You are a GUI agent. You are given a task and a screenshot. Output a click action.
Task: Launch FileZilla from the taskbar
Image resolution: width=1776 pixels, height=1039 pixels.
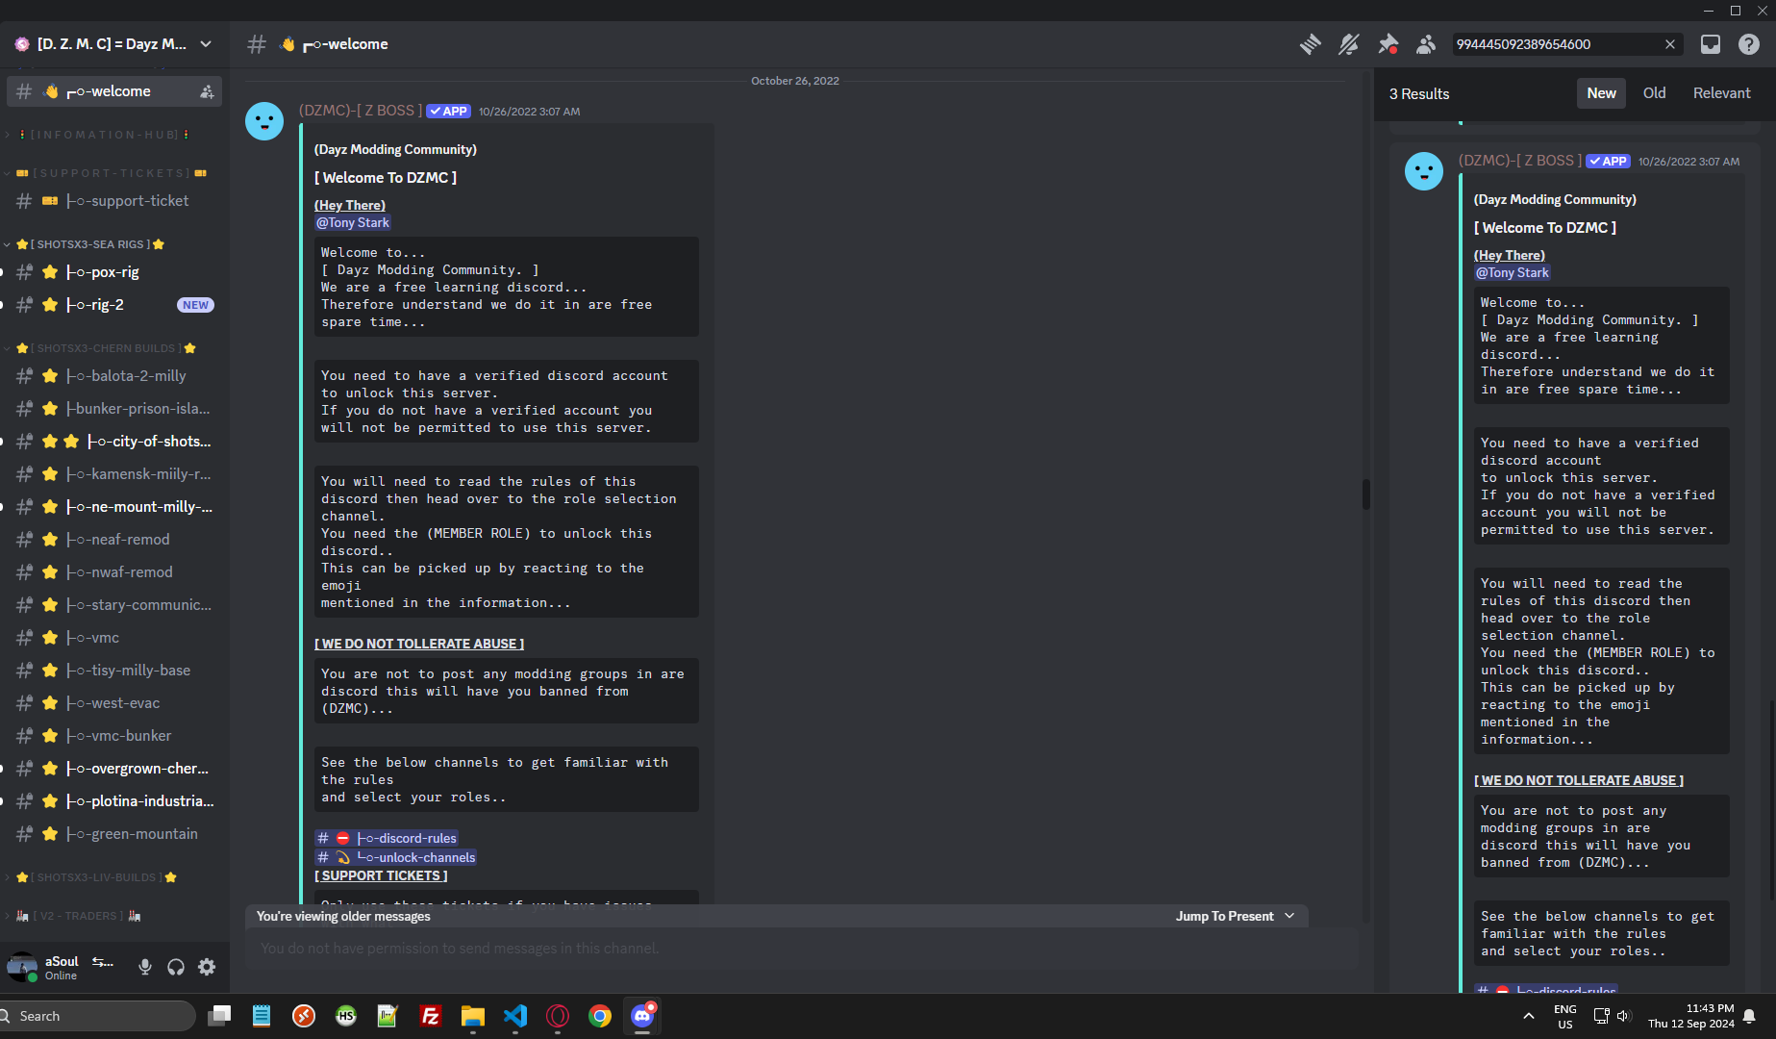(x=431, y=1016)
